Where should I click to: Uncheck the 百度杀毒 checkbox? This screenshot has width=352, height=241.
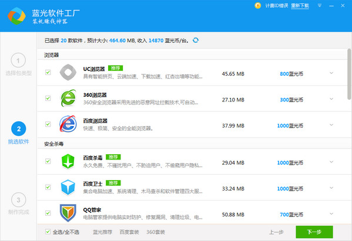(48, 161)
